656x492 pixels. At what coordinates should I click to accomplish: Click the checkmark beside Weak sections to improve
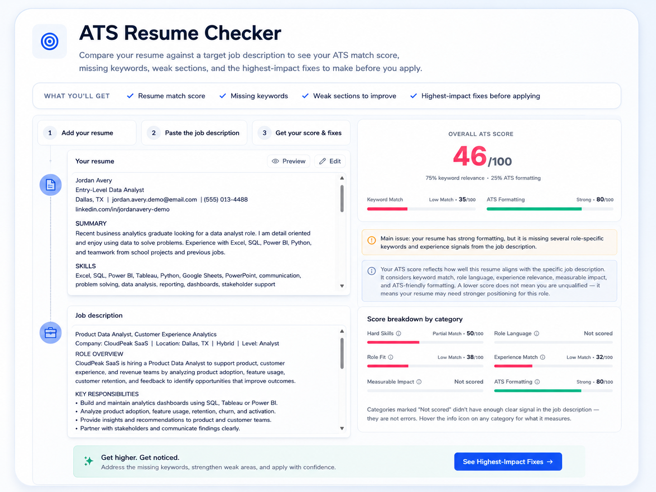(x=305, y=96)
